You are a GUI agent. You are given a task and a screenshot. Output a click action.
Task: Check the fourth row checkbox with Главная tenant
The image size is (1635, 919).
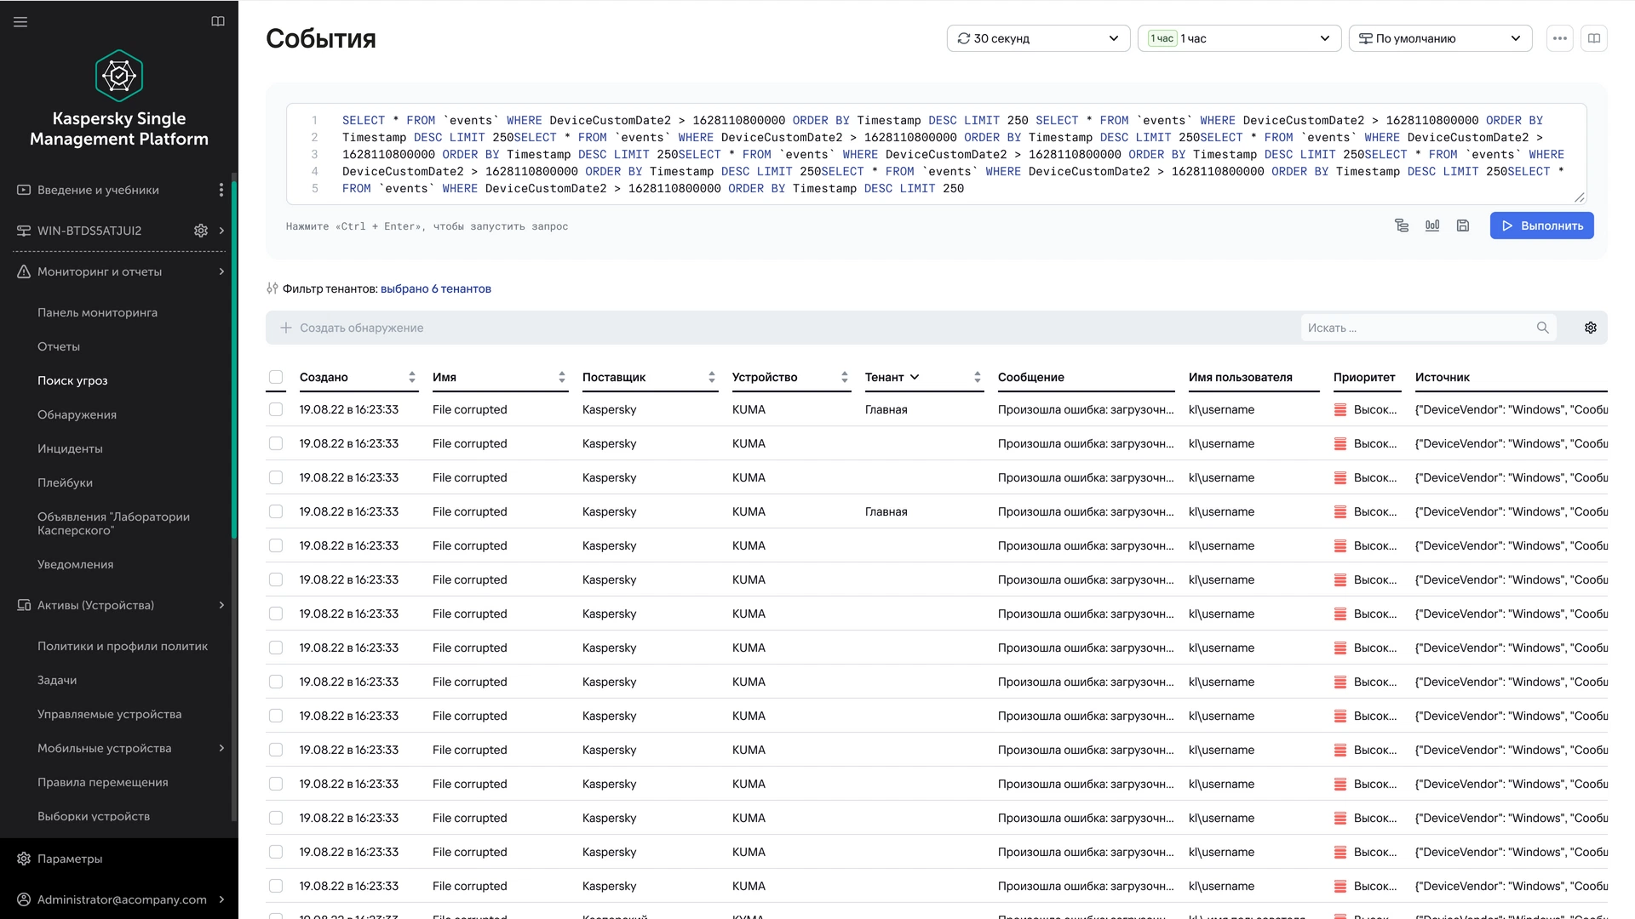[276, 511]
